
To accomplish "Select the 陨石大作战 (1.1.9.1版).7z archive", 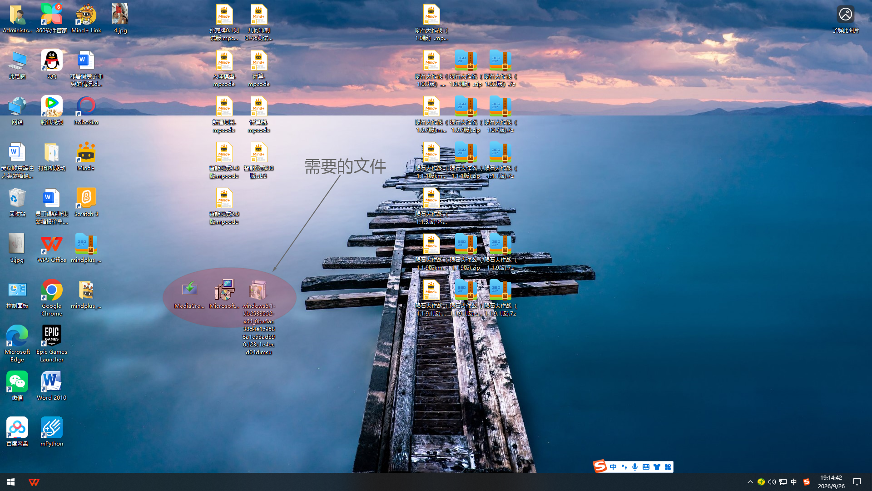I will click(500, 298).
